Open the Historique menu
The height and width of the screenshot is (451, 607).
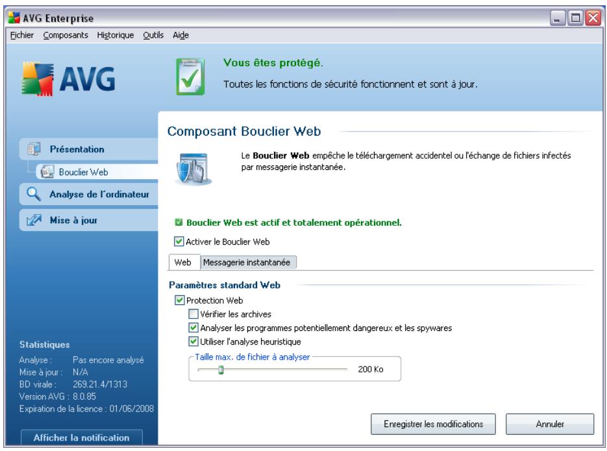pyautogui.click(x=116, y=35)
